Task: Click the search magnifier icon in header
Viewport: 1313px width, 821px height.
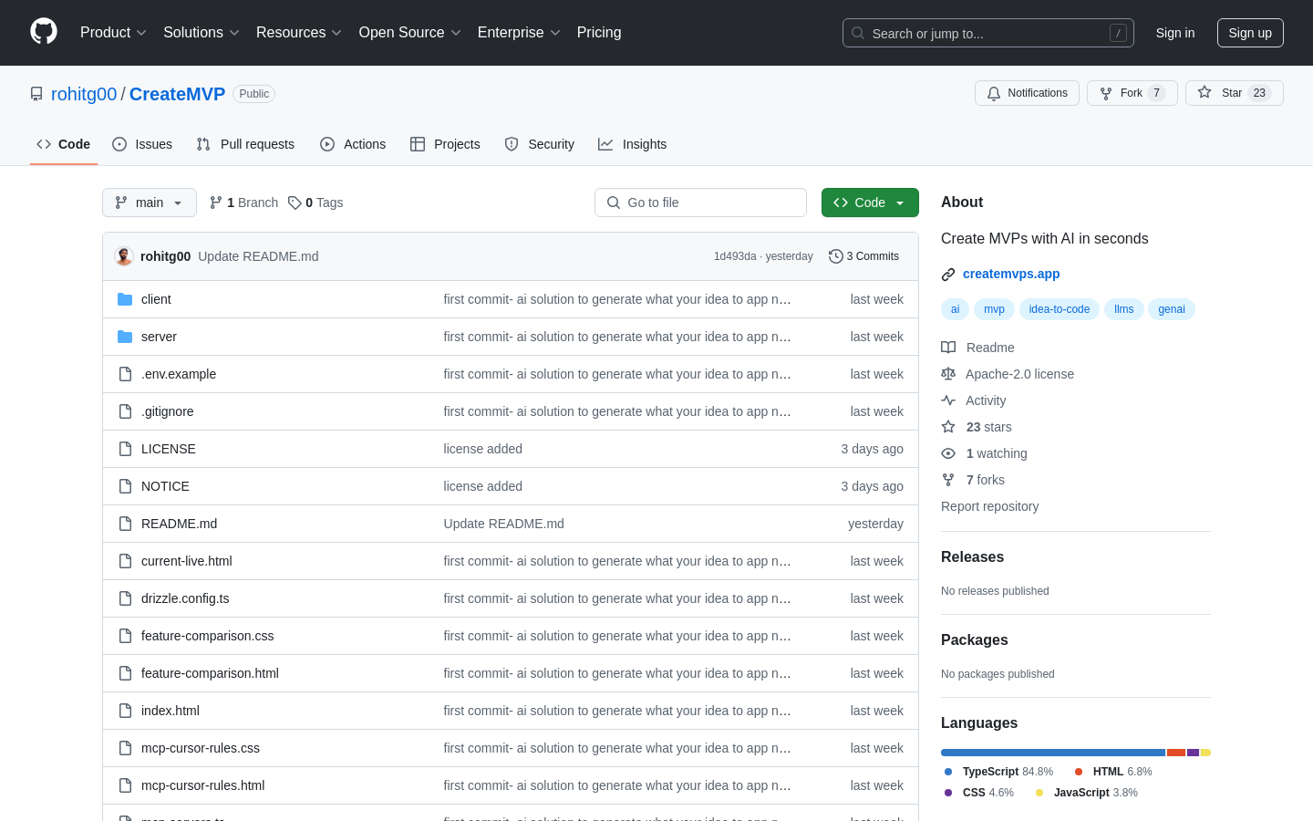Action: (858, 33)
